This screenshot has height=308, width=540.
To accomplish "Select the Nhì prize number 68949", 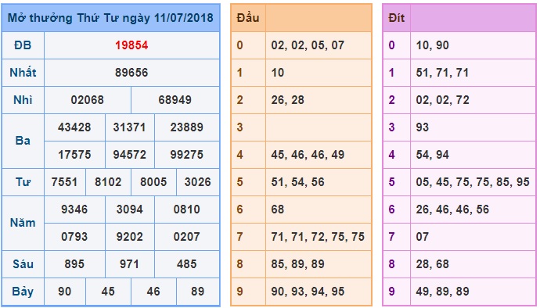I will click(175, 100).
